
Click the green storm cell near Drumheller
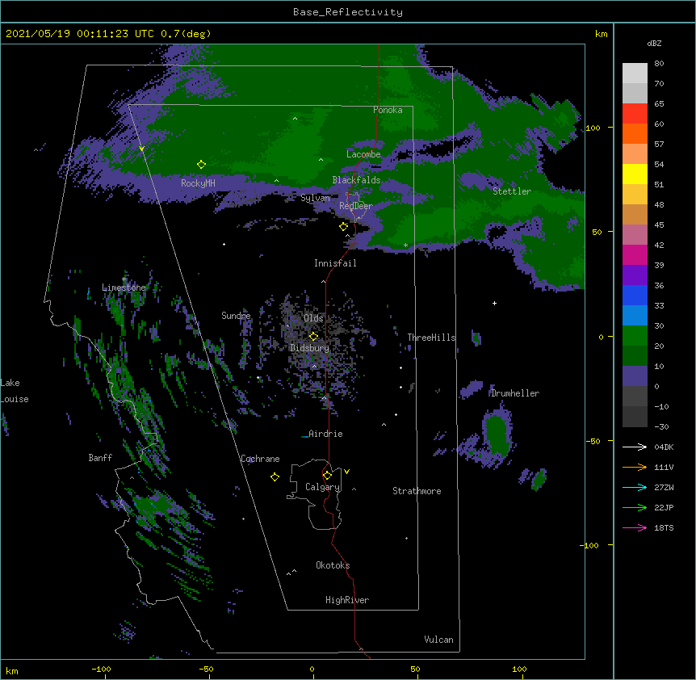(496, 433)
